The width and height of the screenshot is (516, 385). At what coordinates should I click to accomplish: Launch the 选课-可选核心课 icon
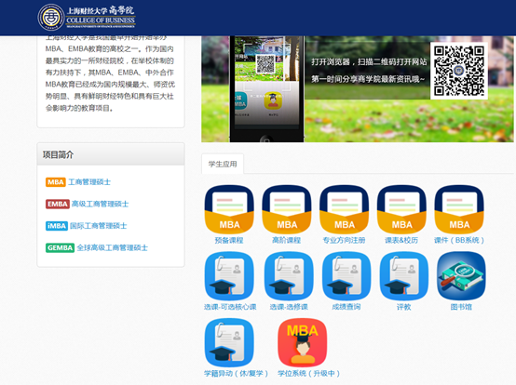[x=229, y=276]
